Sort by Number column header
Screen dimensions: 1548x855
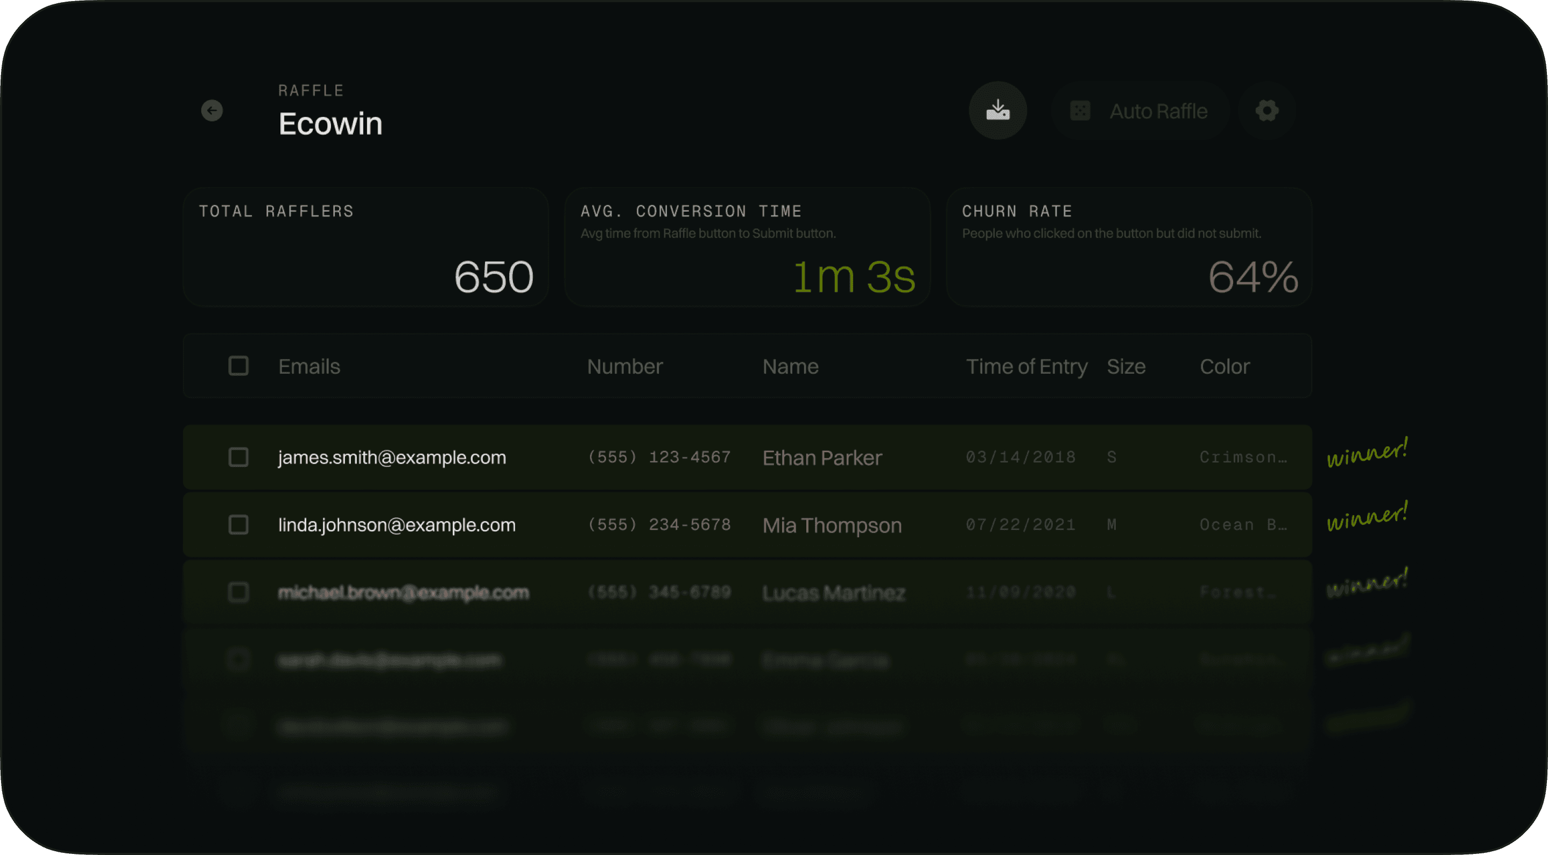(x=624, y=367)
